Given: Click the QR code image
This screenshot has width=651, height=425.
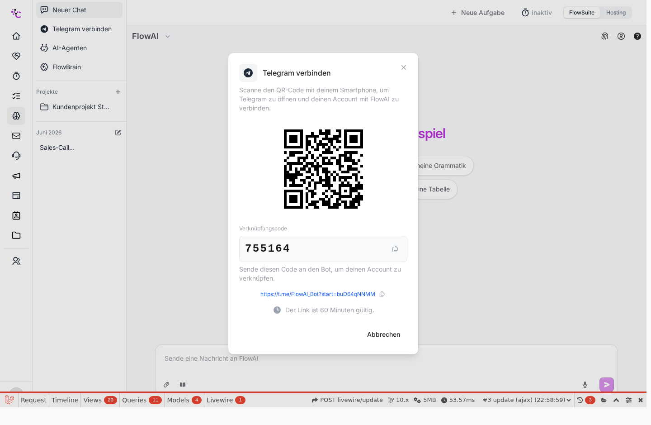Looking at the screenshot, I should (x=323, y=169).
